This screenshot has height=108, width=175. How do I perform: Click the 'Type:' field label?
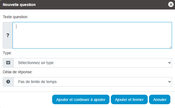click(x=7, y=53)
